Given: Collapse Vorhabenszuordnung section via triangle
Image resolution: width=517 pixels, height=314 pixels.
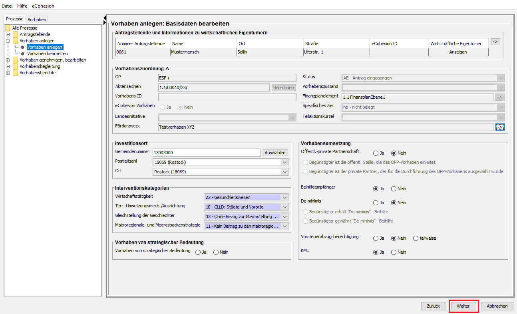Looking at the screenshot, I should coord(167,69).
